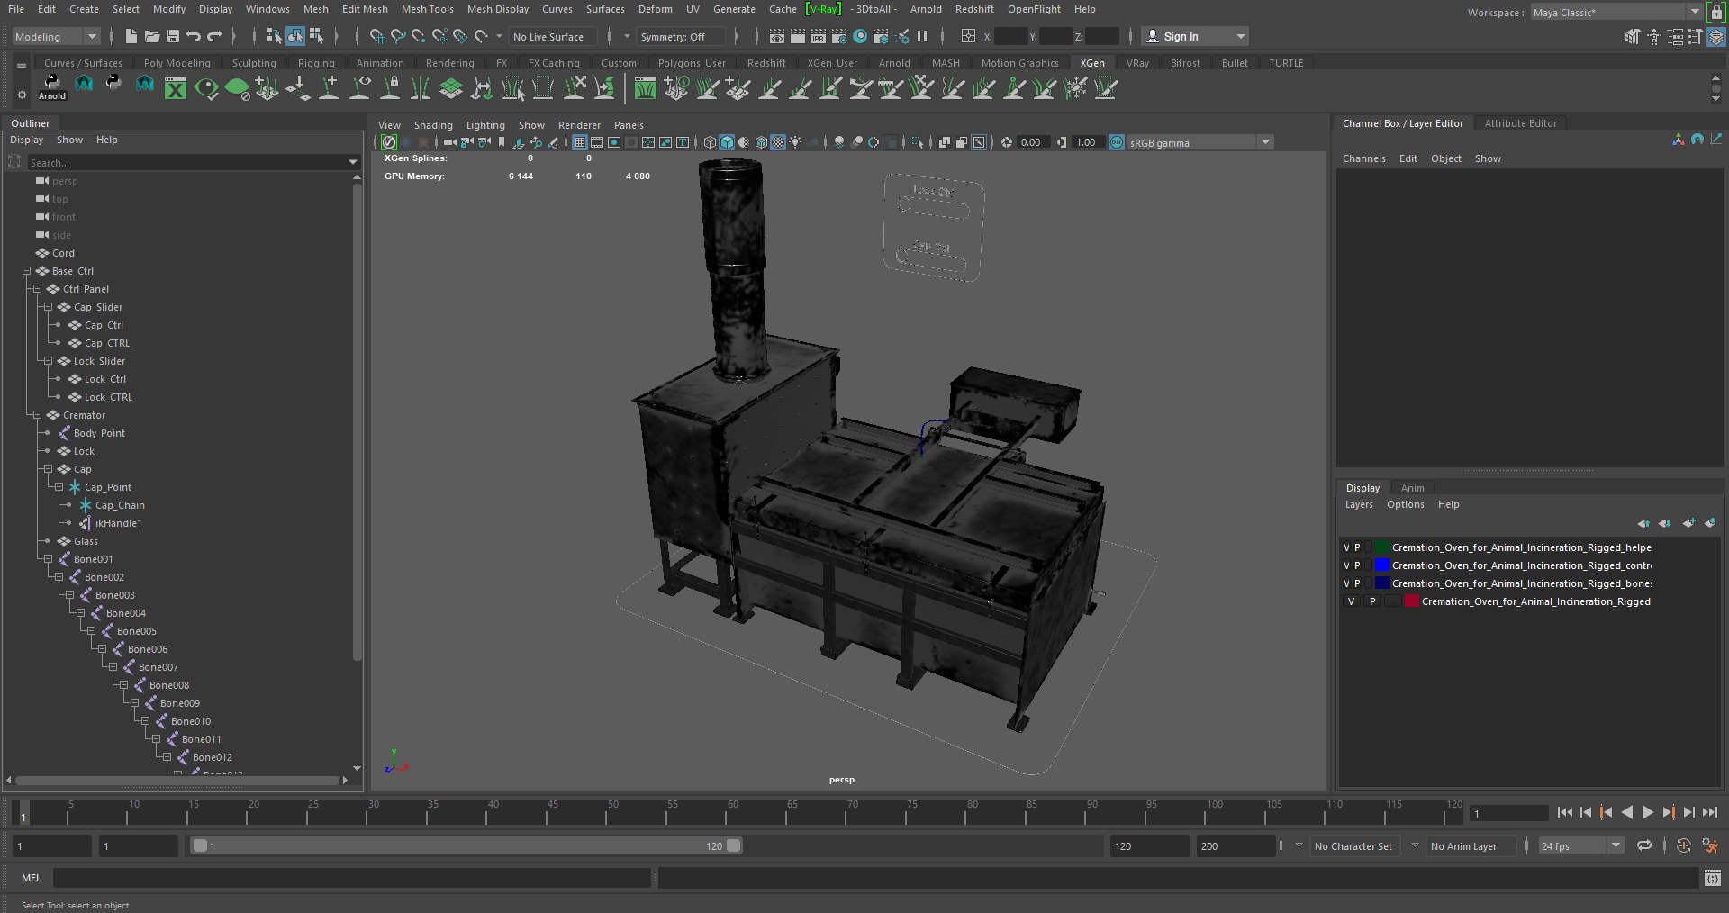Open the Mesh Tools menu

coord(427,9)
